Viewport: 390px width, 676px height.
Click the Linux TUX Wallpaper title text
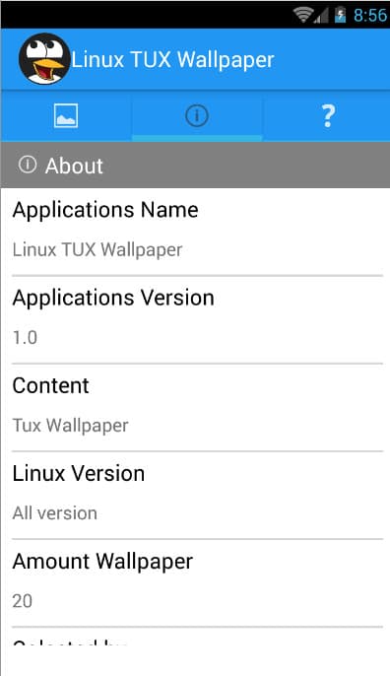[x=172, y=59]
